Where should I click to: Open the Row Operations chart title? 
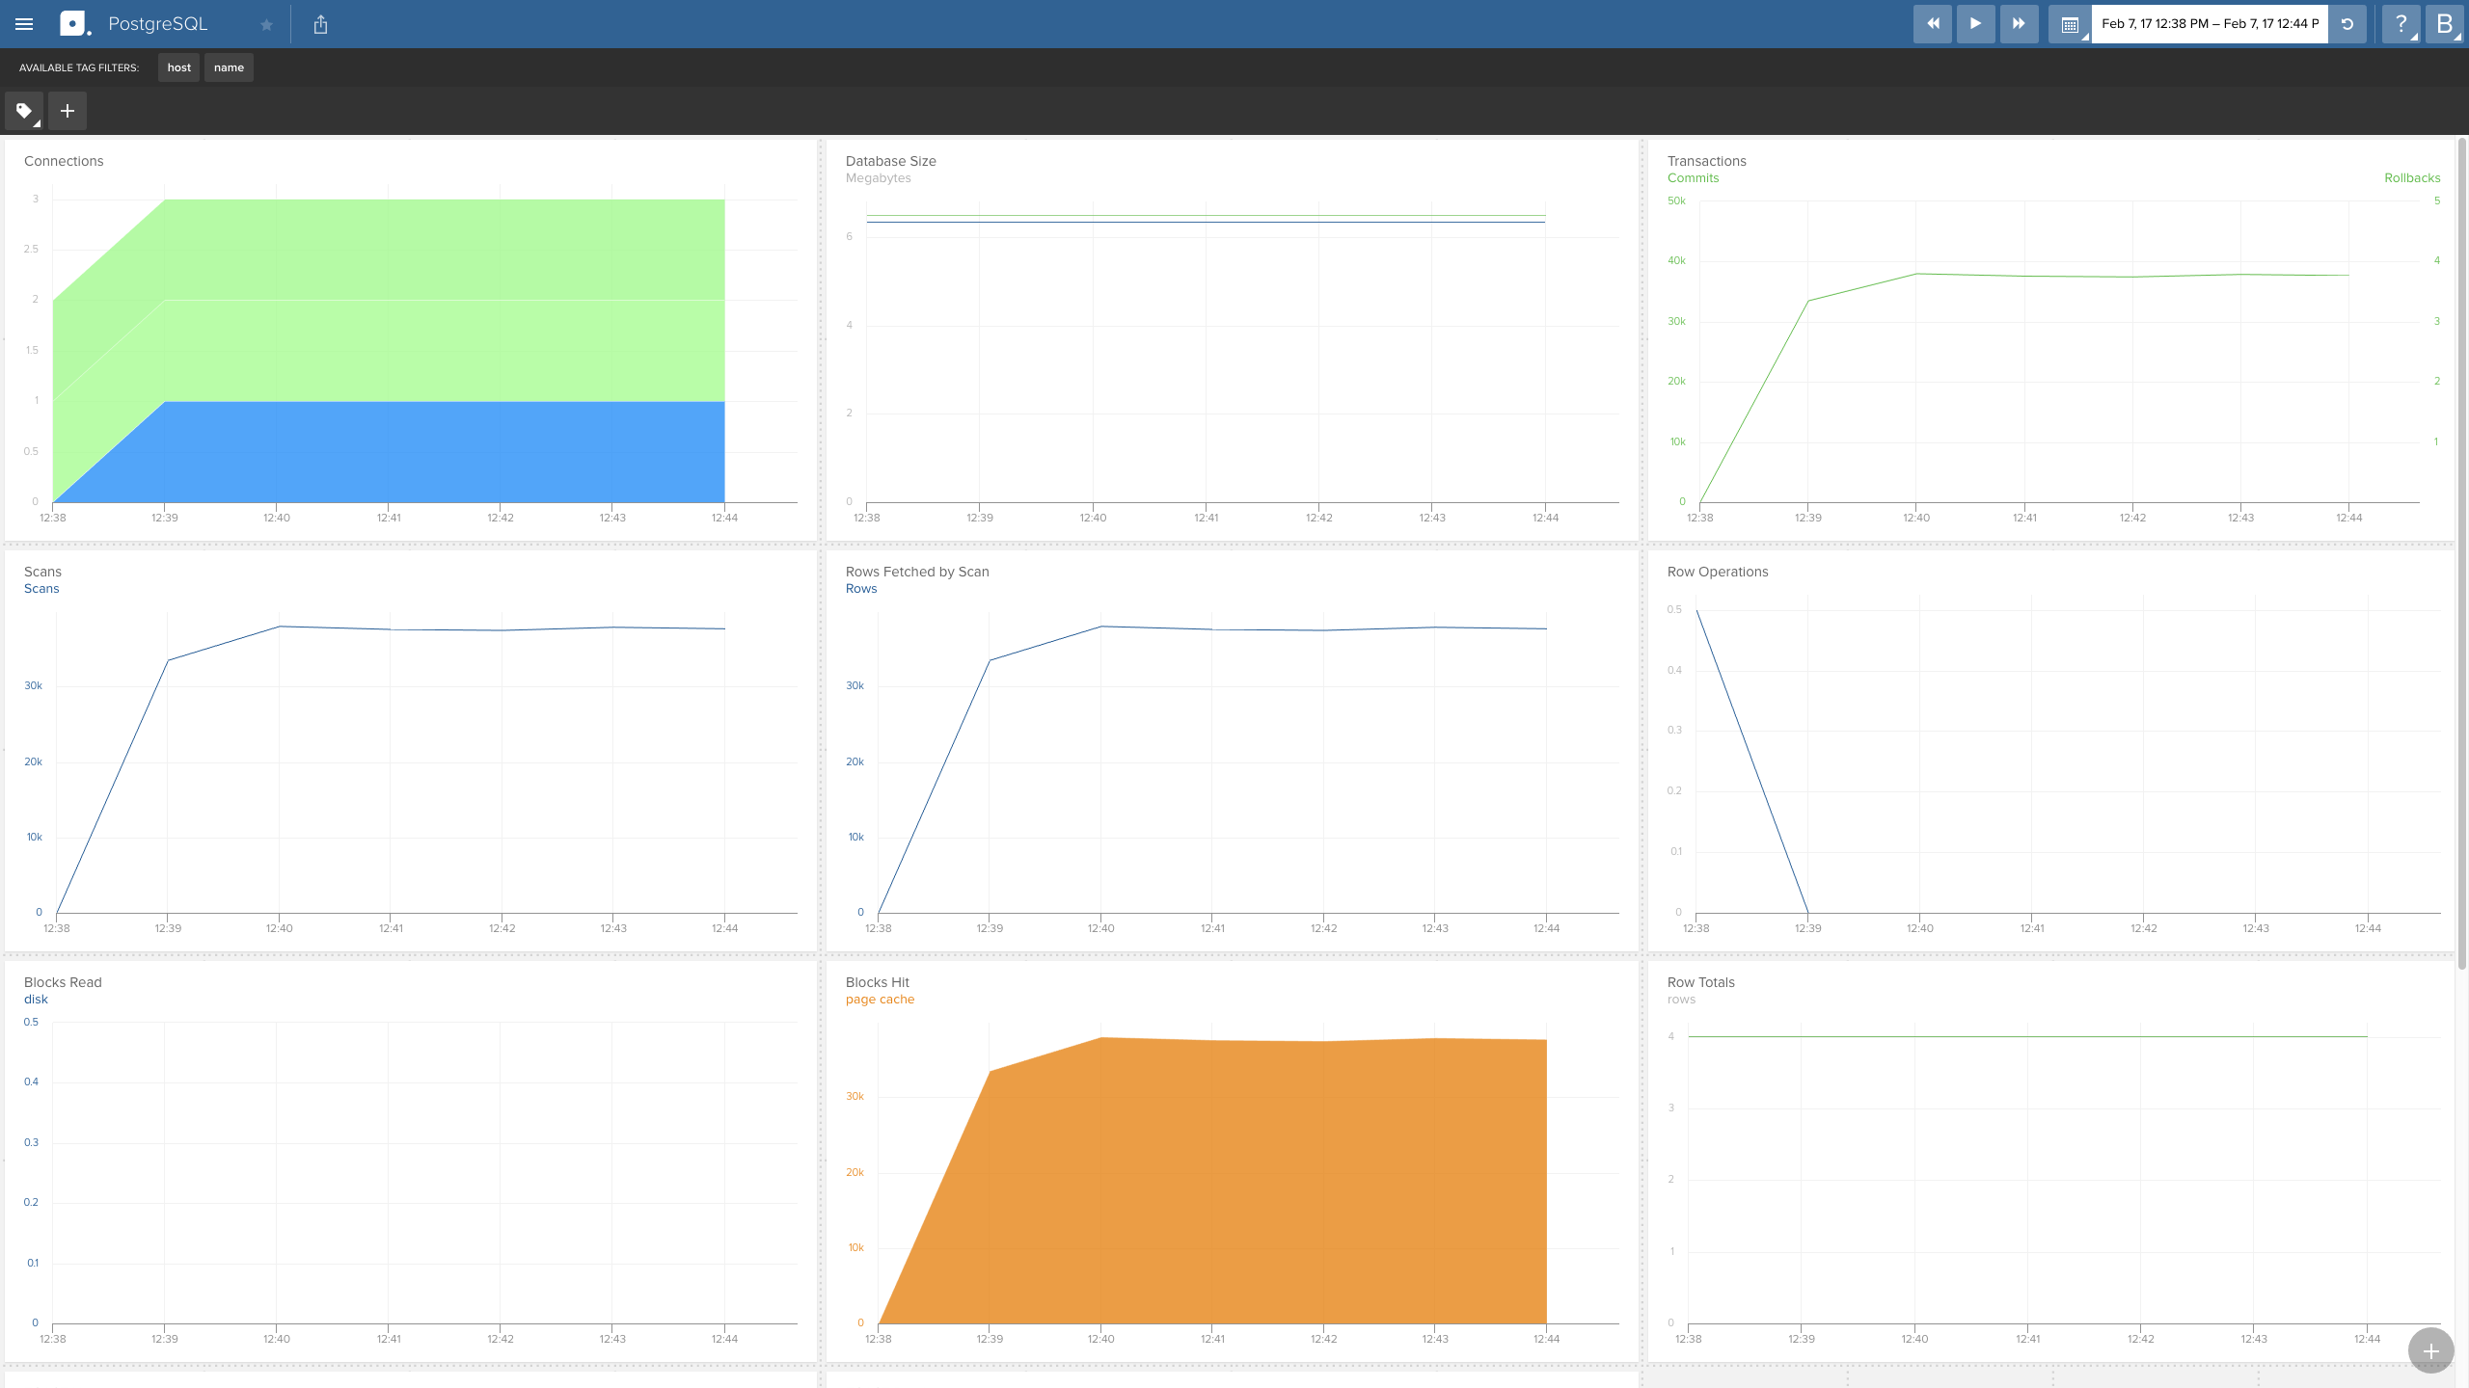(1718, 572)
